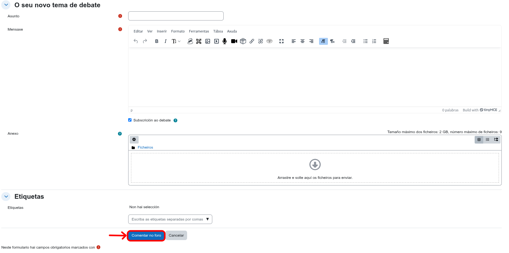Open the Formato menu
The image size is (509, 253).
tap(178, 31)
